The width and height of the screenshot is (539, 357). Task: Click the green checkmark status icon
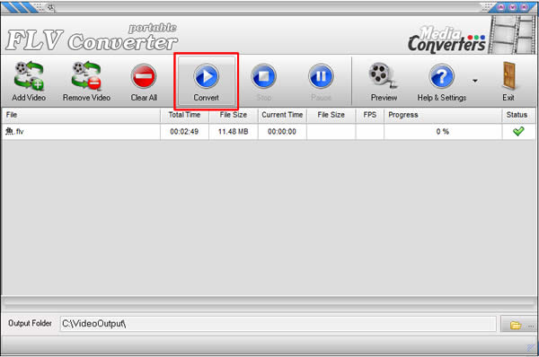coord(518,131)
